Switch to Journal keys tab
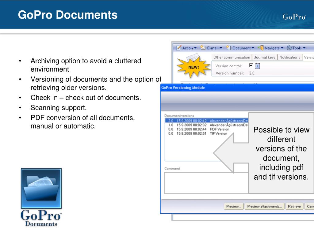 (x=265, y=57)
